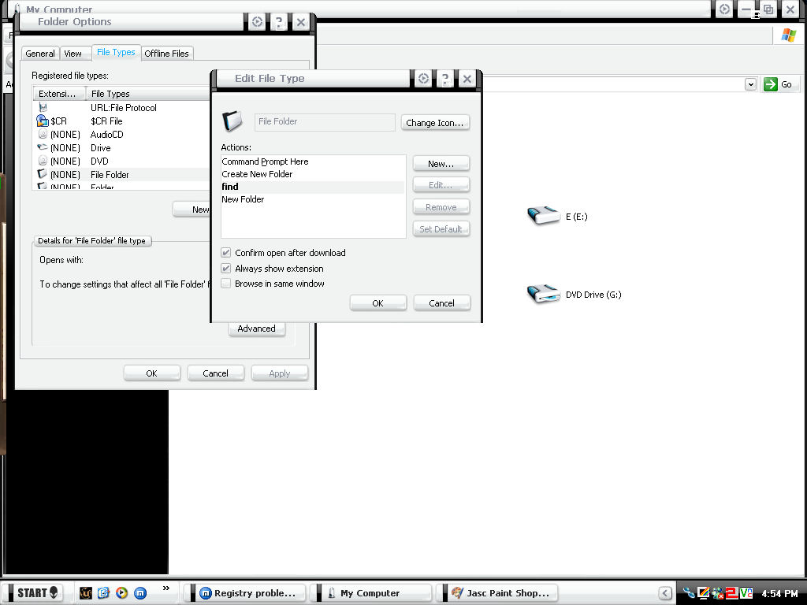Screen dimensions: 807x605
Task: Click the File Folder description text field
Action: pyautogui.click(x=325, y=122)
